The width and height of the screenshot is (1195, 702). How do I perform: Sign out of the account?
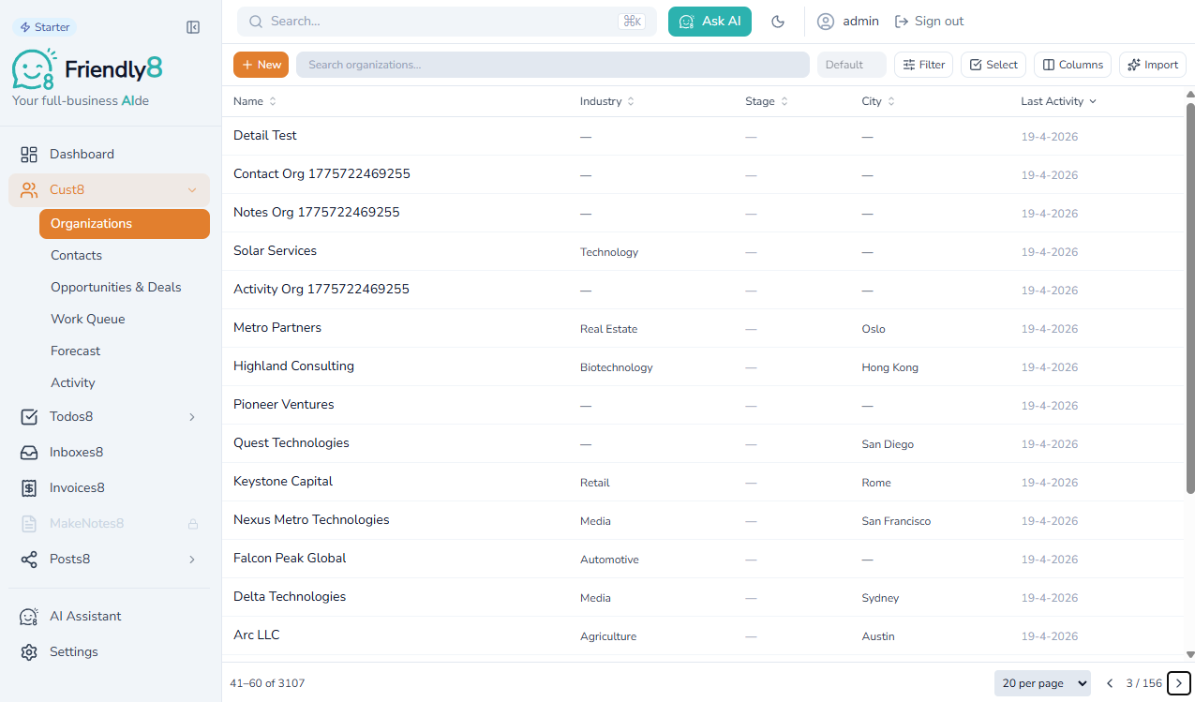tap(929, 22)
